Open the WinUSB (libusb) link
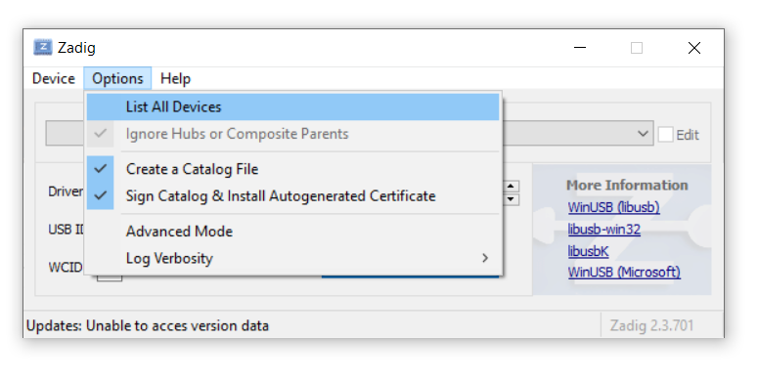The width and height of the screenshot is (758, 381). [x=613, y=207]
